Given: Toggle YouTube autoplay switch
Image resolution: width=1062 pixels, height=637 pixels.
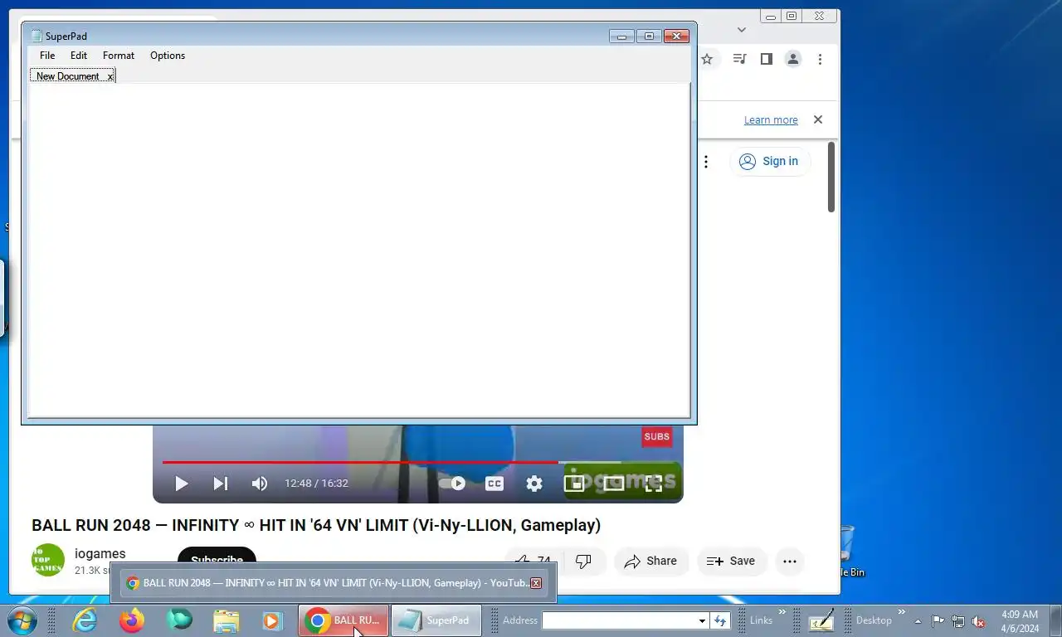Looking at the screenshot, I should pyautogui.click(x=452, y=484).
